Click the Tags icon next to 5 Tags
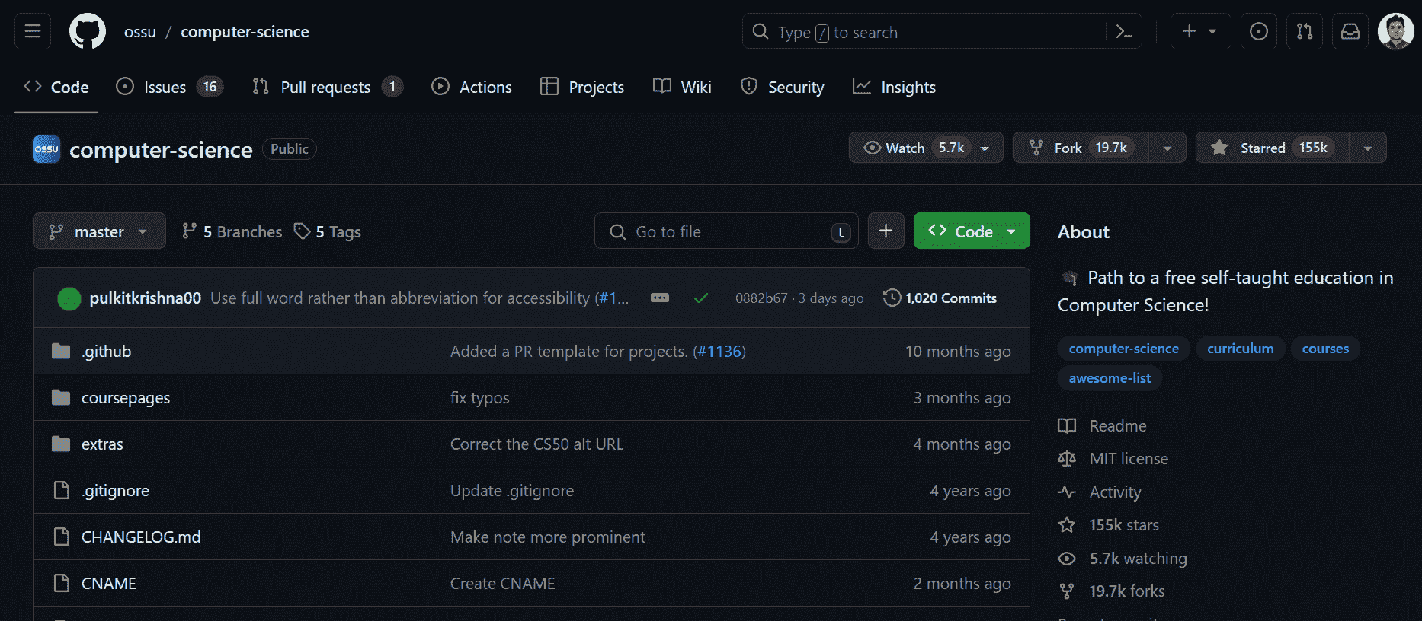 pyautogui.click(x=303, y=231)
